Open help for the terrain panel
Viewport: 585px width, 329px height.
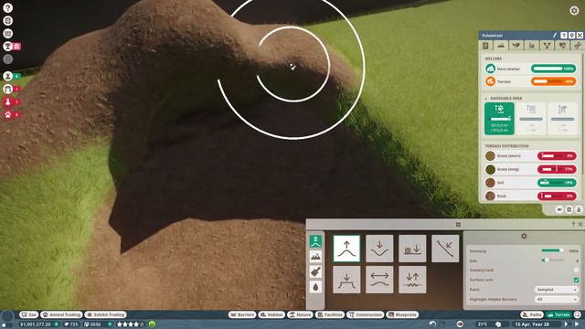pos(573,224)
